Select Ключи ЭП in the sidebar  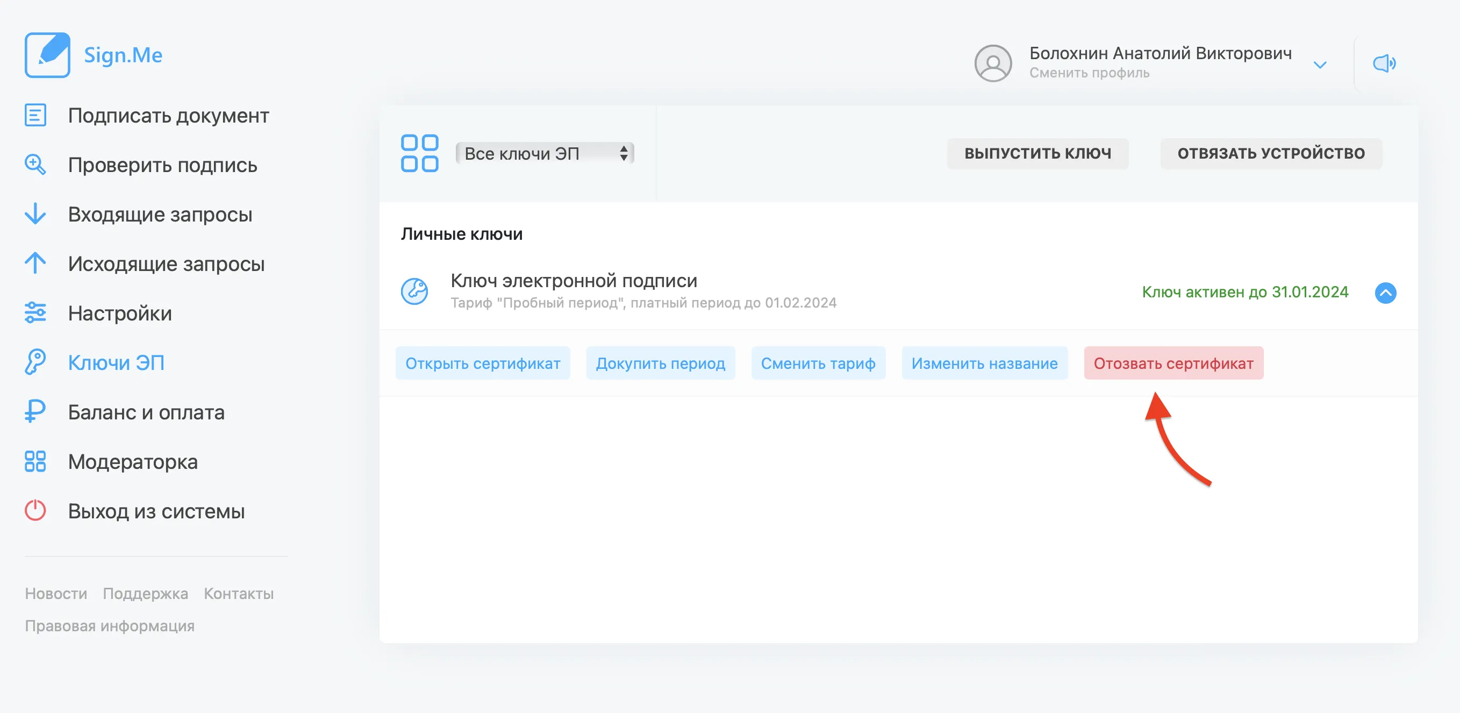pos(116,362)
